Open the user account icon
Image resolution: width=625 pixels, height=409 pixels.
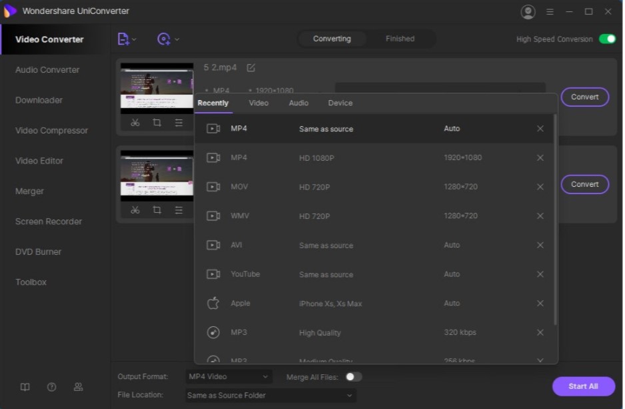[x=528, y=11]
